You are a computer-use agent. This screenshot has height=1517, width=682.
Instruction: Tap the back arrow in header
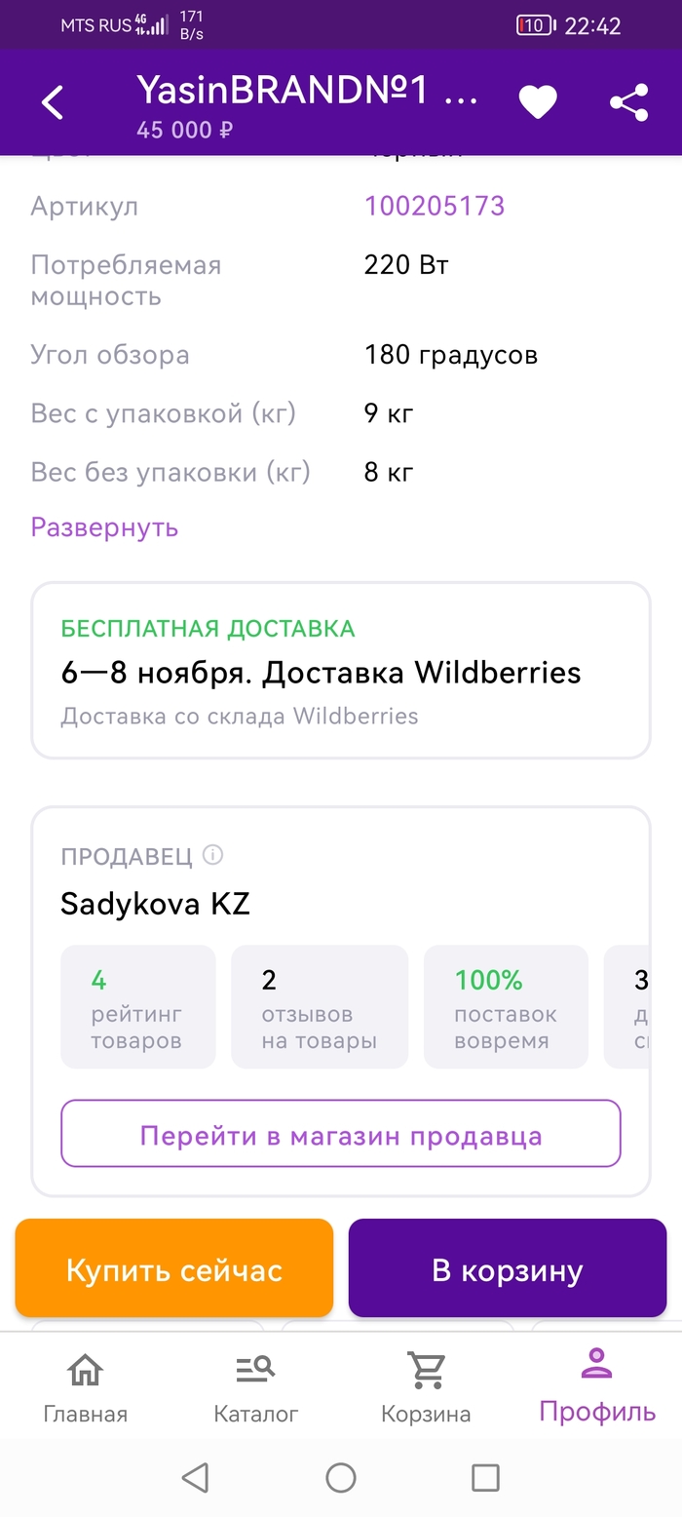coord(53,102)
